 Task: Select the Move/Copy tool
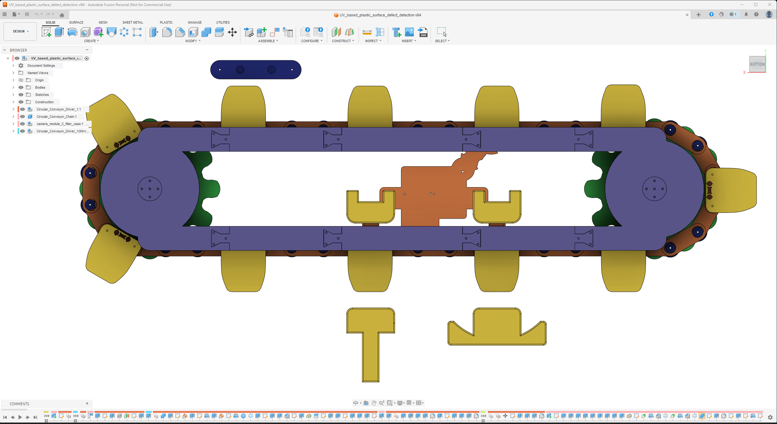point(232,32)
